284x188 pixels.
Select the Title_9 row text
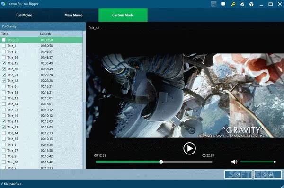(x=12, y=156)
